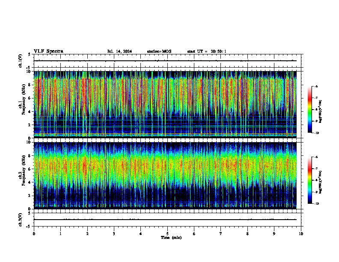Click the "-9" tick on ch.2 colorbar

(316, 192)
